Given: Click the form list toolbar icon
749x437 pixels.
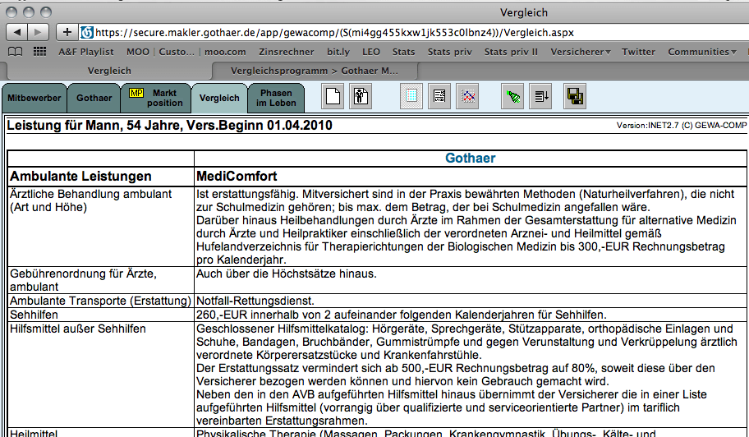Looking at the screenshot, I should click(439, 96).
